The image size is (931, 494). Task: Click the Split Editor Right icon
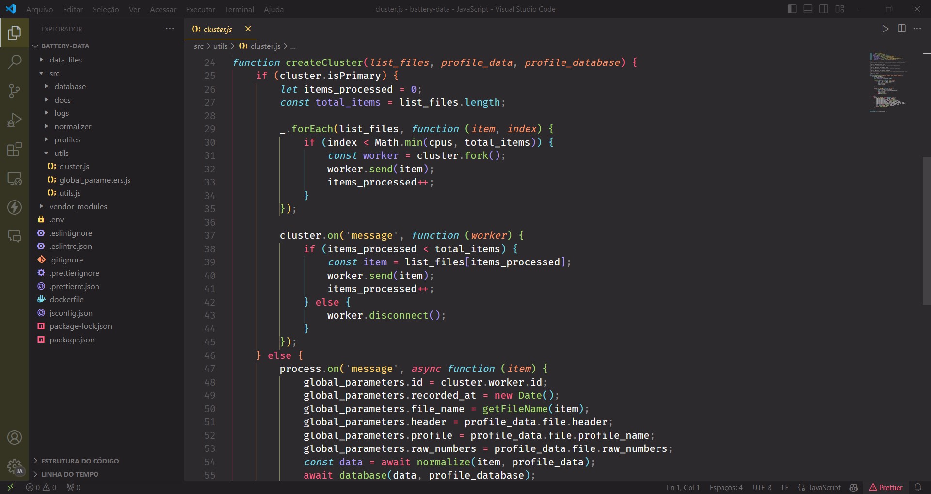(x=901, y=29)
